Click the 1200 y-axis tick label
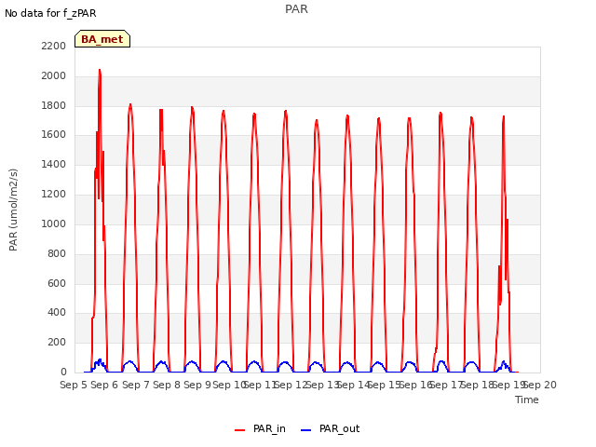The image size is (596, 447). pyautogui.click(x=54, y=194)
